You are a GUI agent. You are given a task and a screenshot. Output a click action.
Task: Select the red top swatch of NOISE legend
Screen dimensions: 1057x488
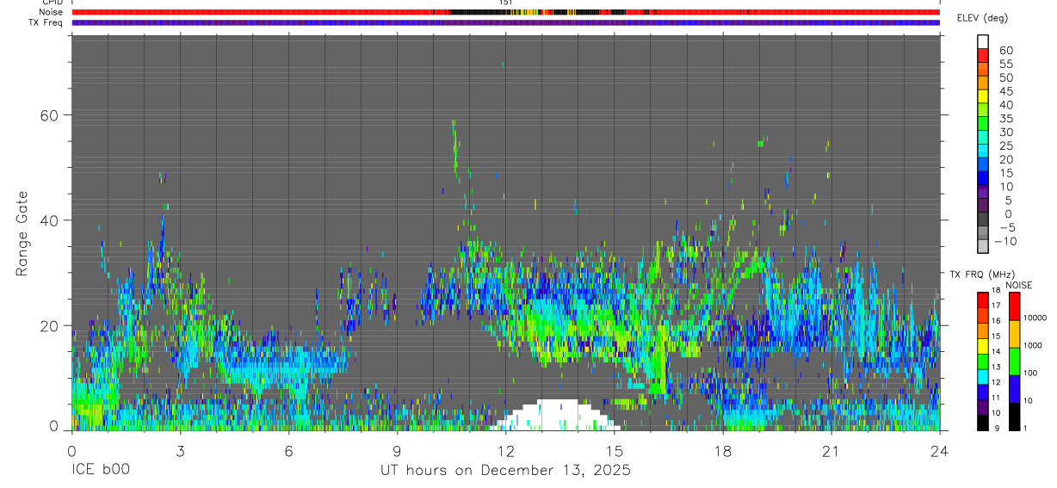click(1014, 306)
